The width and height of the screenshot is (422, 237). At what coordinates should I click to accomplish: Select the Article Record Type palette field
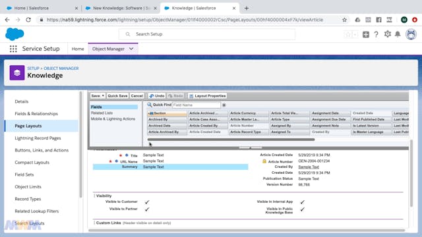(x=249, y=132)
